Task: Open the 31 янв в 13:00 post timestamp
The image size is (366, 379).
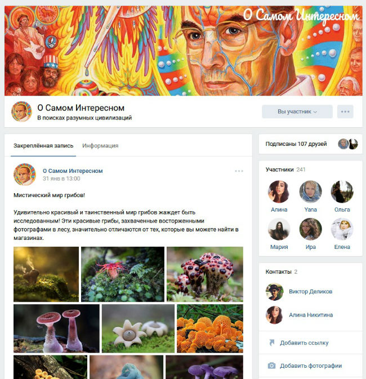Action: pos(61,179)
